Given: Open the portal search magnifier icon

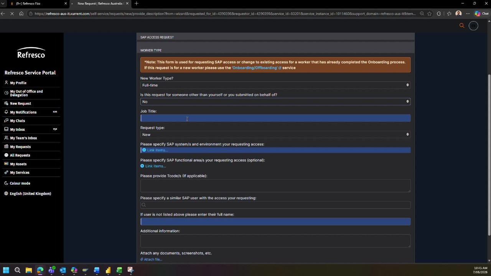Looking at the screenshot, I should [462, 26].
